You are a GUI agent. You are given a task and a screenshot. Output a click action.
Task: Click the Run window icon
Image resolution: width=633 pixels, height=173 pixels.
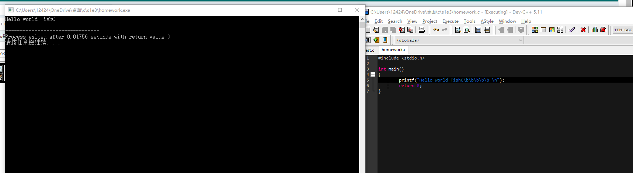(x=543, y=30)
